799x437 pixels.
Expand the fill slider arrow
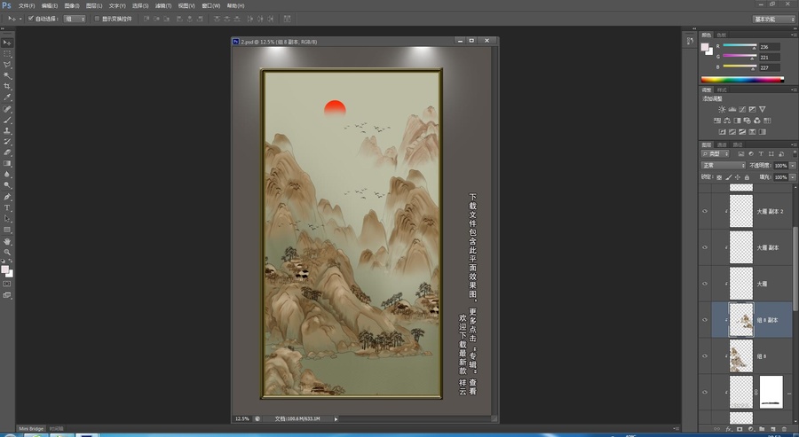coord(793,177)
